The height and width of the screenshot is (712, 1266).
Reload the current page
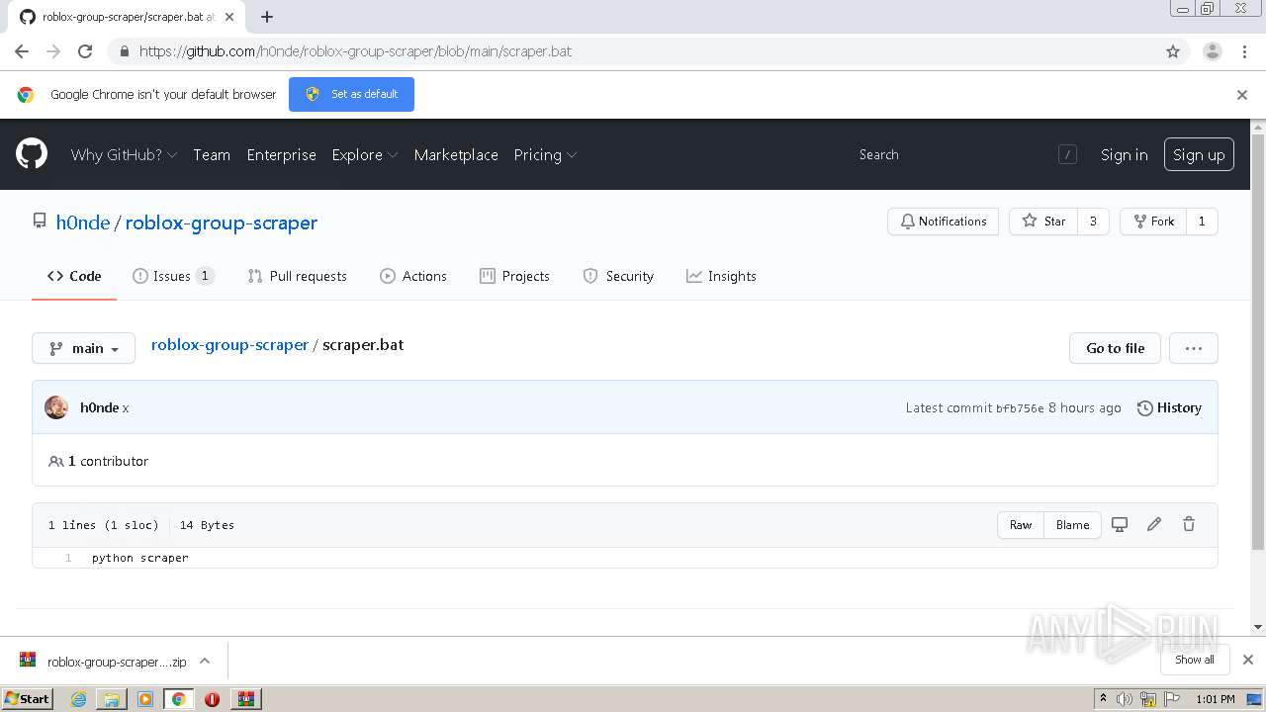[85, 51]
